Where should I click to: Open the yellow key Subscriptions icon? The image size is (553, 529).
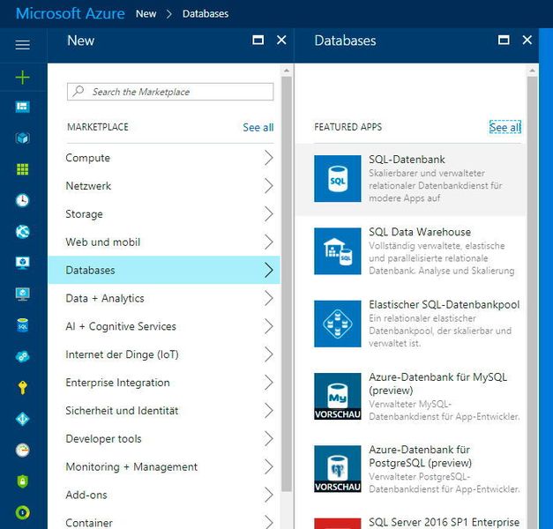tap(23, 388)
